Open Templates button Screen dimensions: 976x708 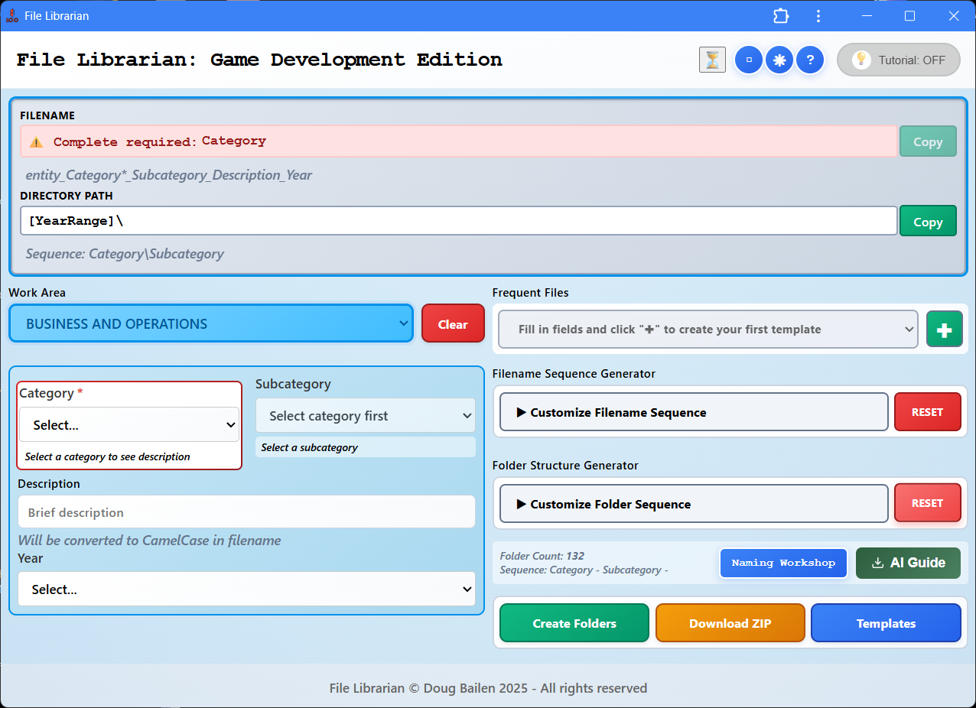click(x=886, y=623)
